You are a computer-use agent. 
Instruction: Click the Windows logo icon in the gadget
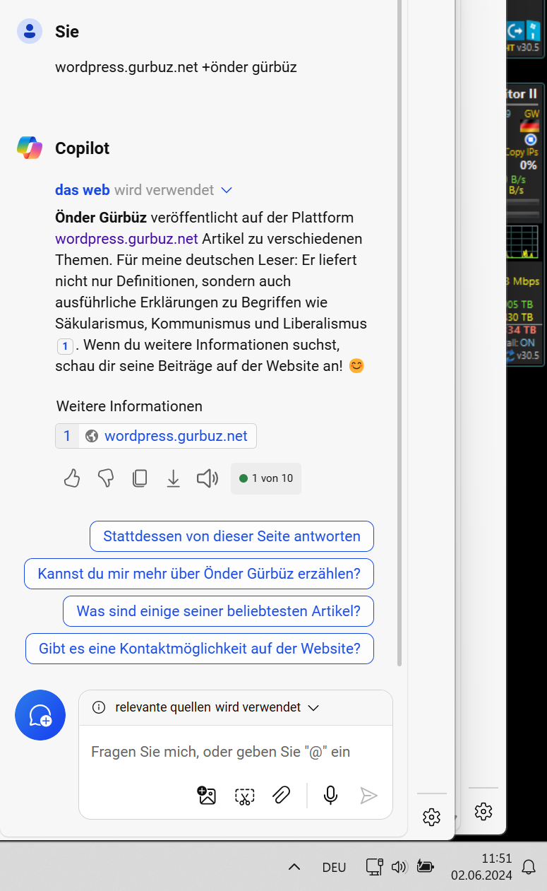click(x=533, y=31)
